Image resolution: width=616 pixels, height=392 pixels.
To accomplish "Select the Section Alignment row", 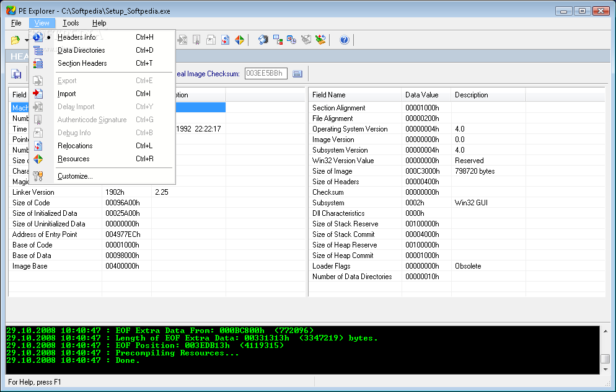I will click(457, 108).
